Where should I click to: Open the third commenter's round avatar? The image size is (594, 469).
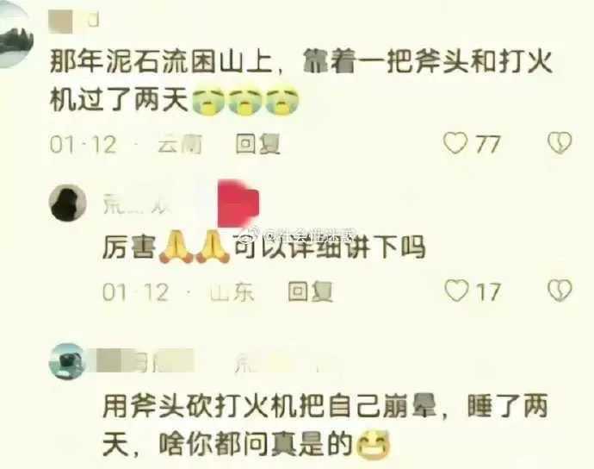pos(67,361)
